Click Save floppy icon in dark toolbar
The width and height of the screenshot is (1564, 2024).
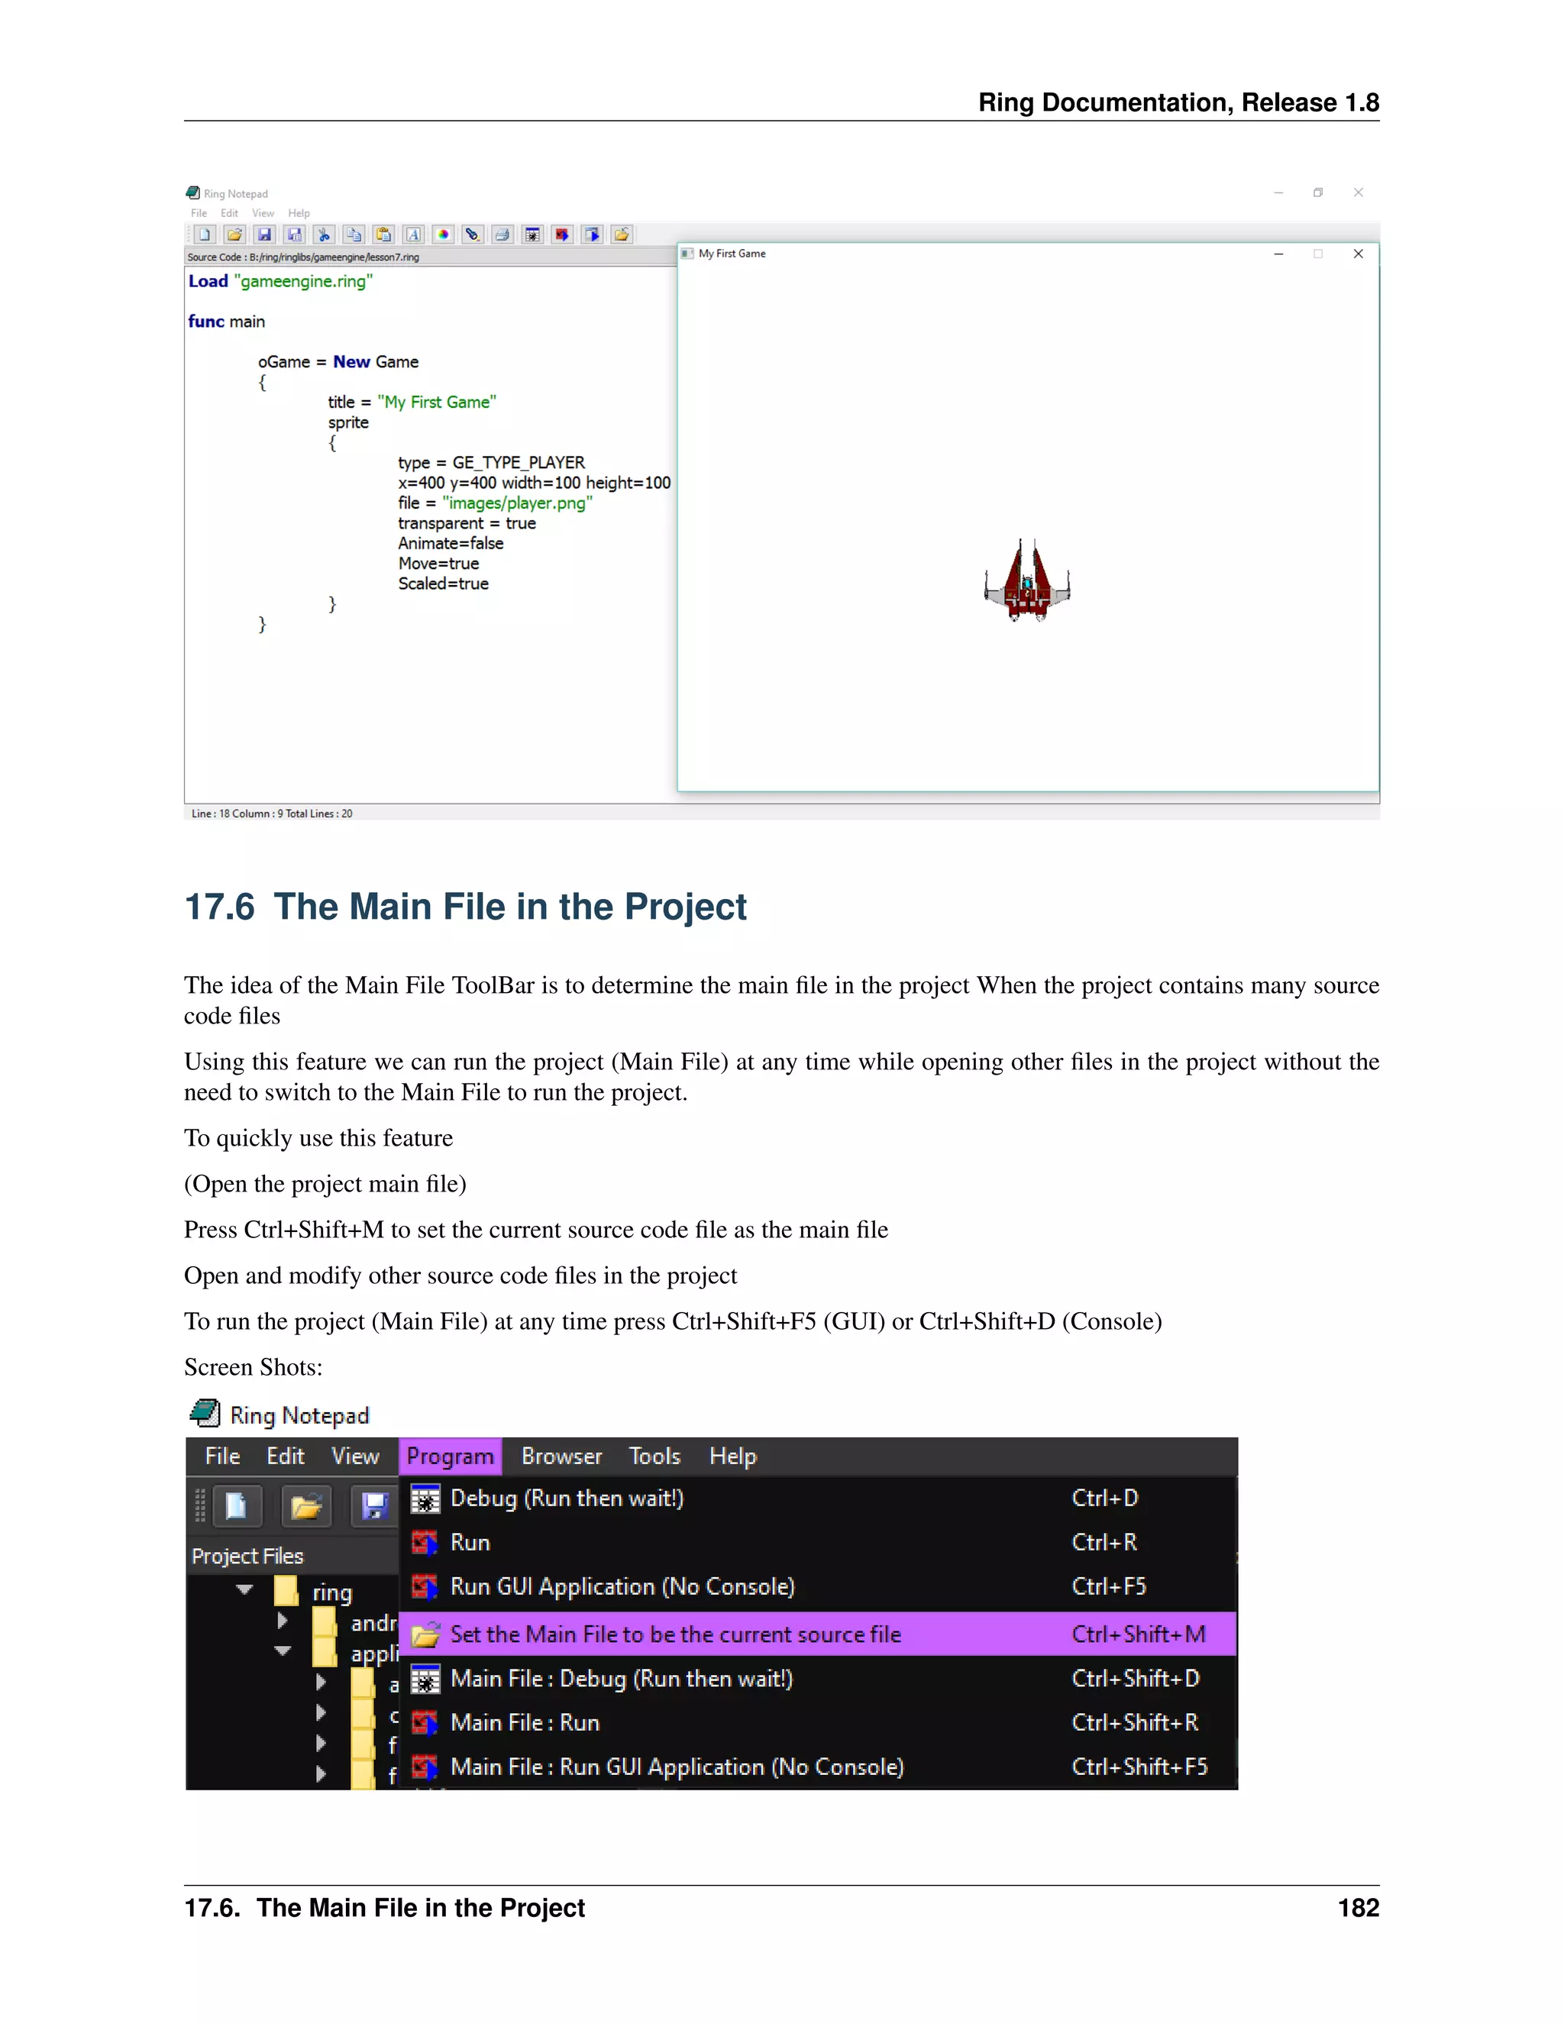click(373, 1506)
